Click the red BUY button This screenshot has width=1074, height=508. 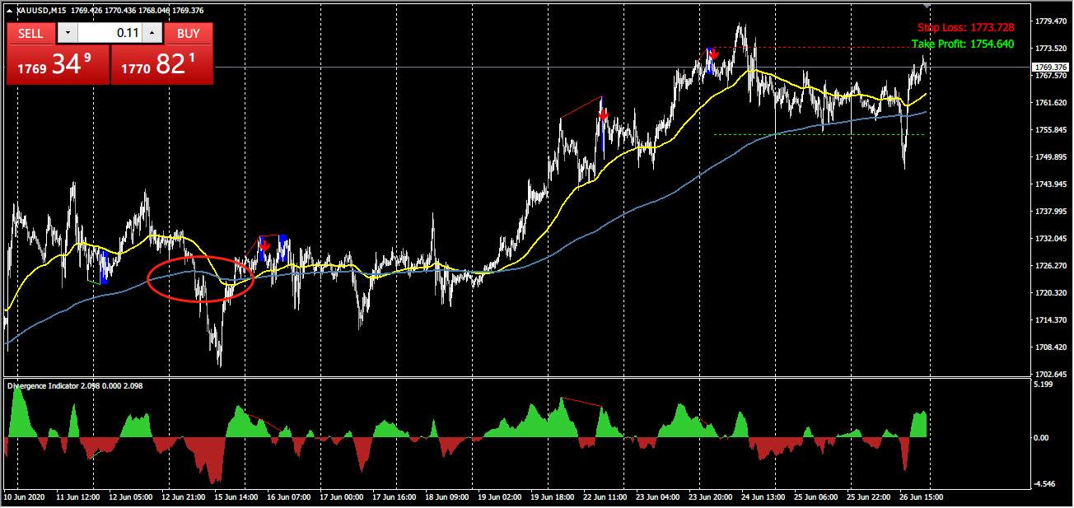pos(189,33)
